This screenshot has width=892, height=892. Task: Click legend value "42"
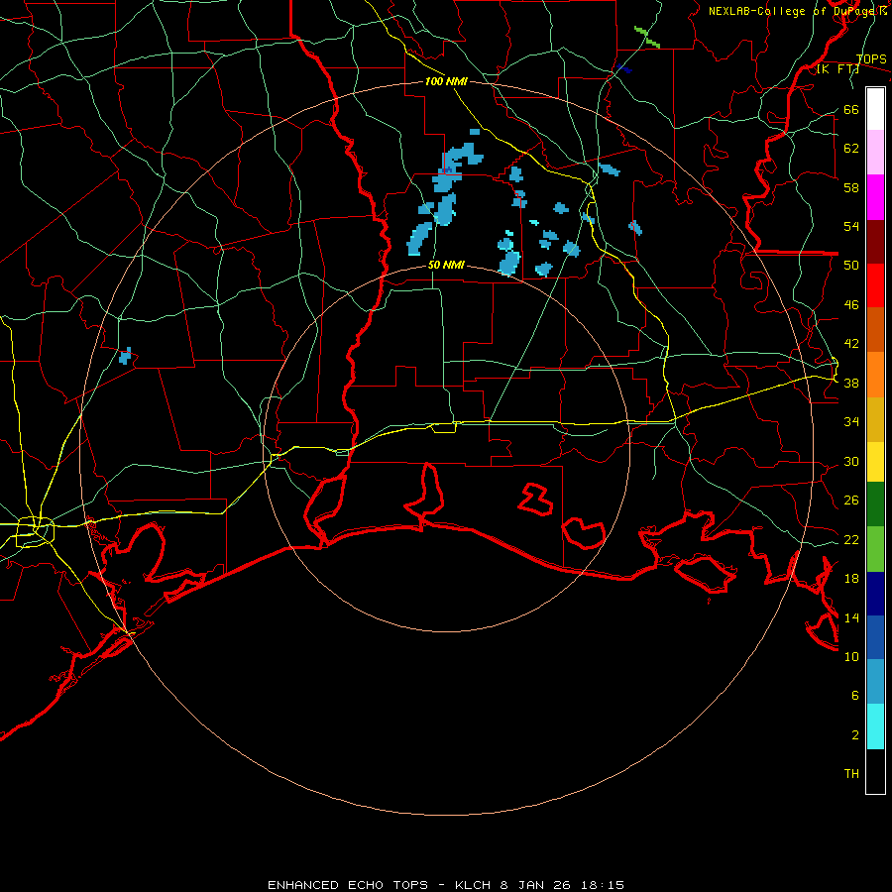(x=851, y=343)
